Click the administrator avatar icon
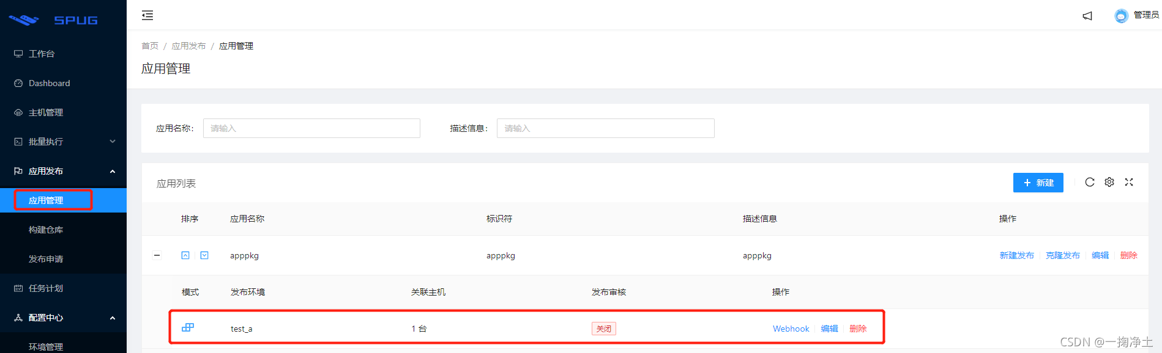Screen dimensions: 1162x353 coord(1121,16)
